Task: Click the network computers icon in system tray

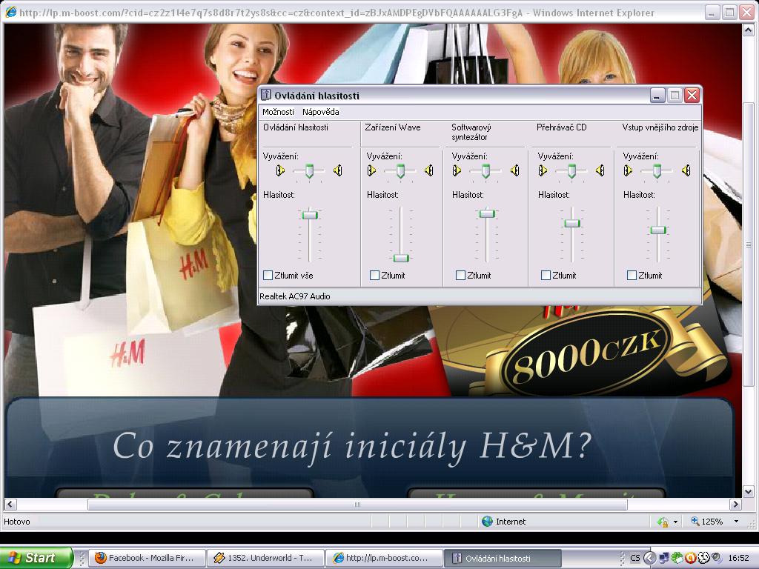Action: click(x=663, y=558)
